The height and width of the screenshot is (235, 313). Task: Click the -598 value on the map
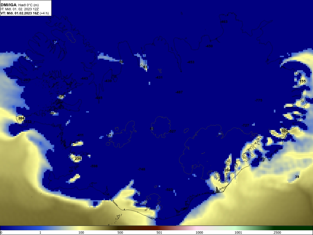point(94,166)
